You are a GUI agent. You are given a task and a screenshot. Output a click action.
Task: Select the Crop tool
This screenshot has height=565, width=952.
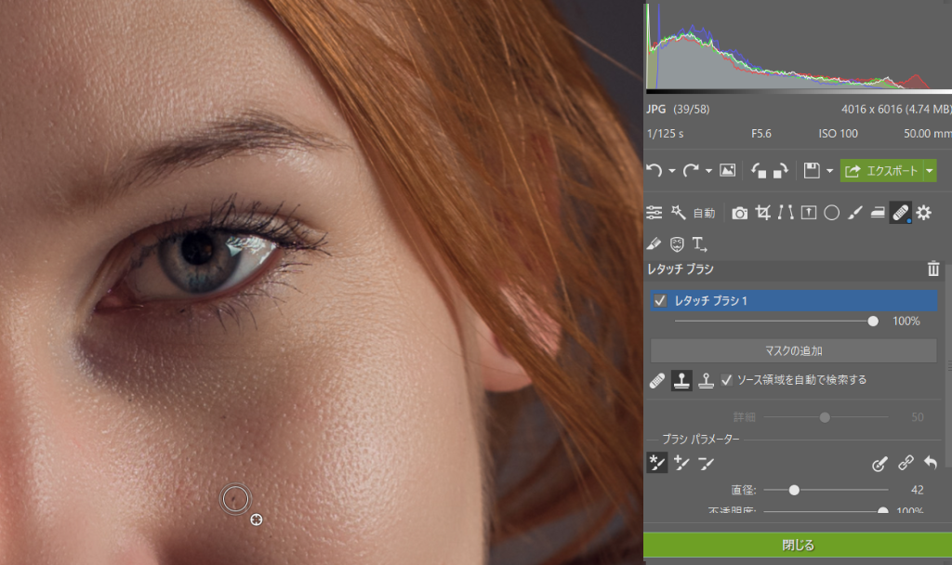(x=763, y=213)
